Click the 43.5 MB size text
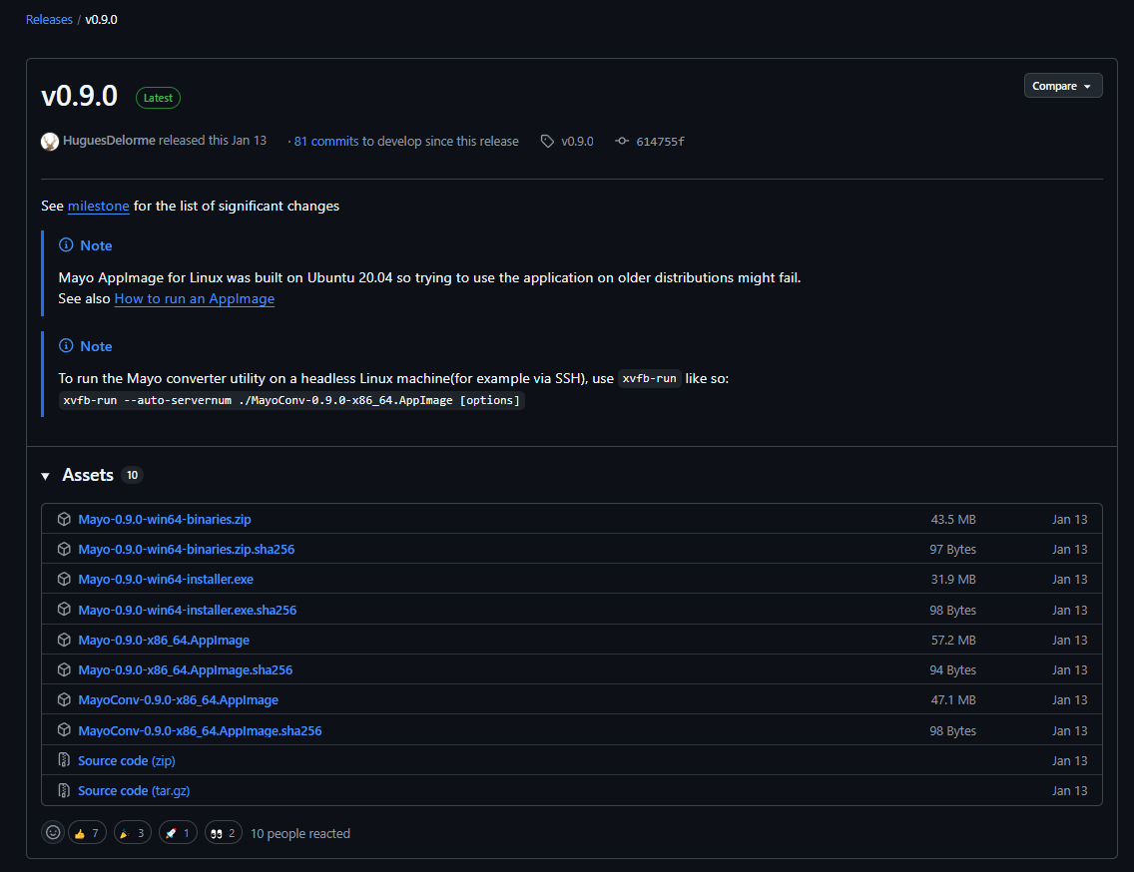1134x872 pixels. (x=953, y=519)
